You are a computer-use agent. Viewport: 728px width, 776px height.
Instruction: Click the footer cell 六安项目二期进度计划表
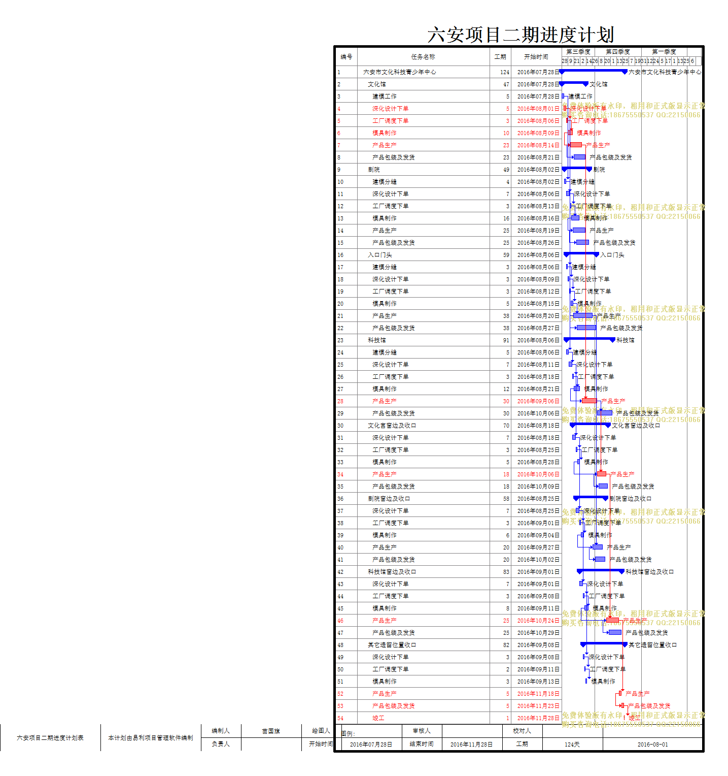[50, 738]
